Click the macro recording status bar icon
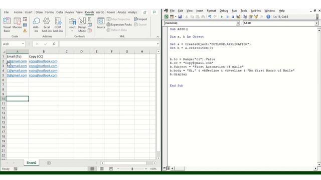321x180 pixels. (16, 169)
